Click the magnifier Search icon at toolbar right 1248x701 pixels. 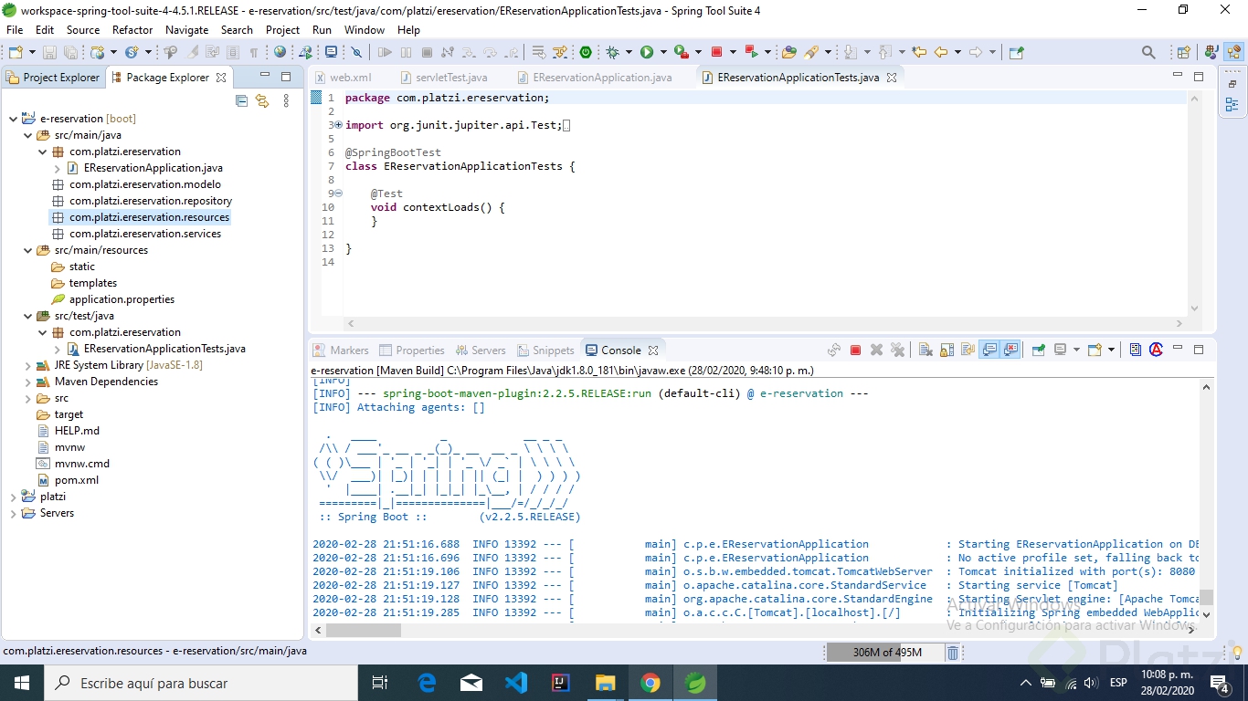1148,52
